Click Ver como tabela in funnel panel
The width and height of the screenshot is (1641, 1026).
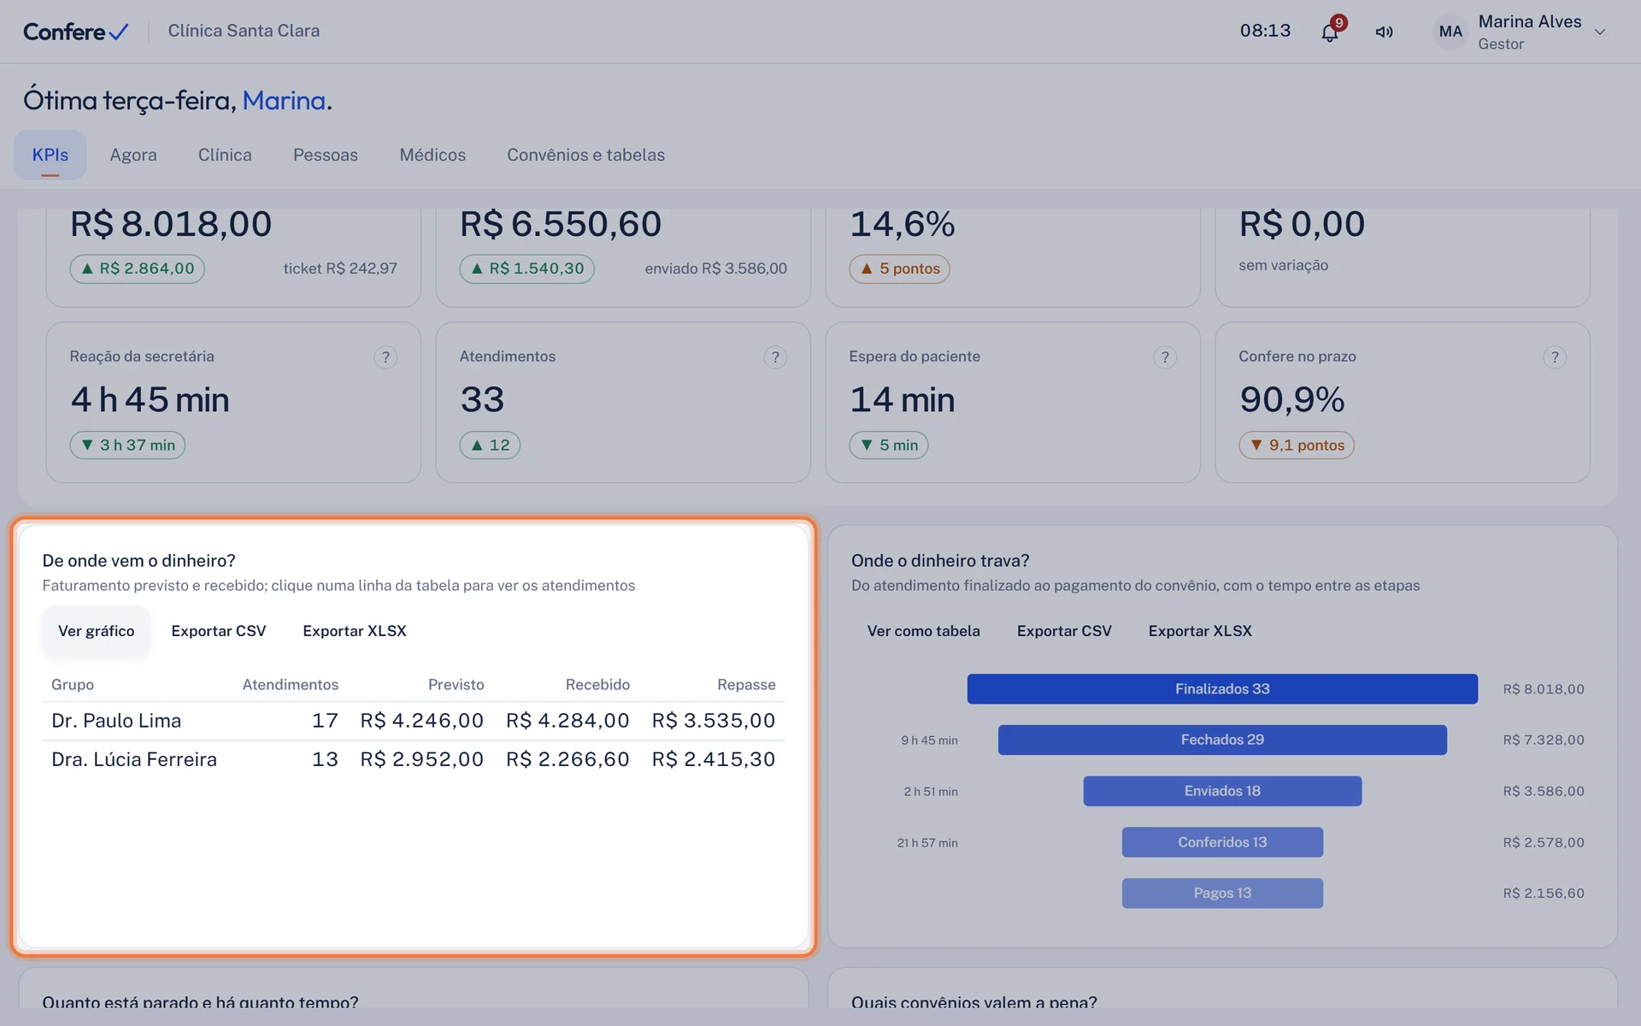click(924, 631)
